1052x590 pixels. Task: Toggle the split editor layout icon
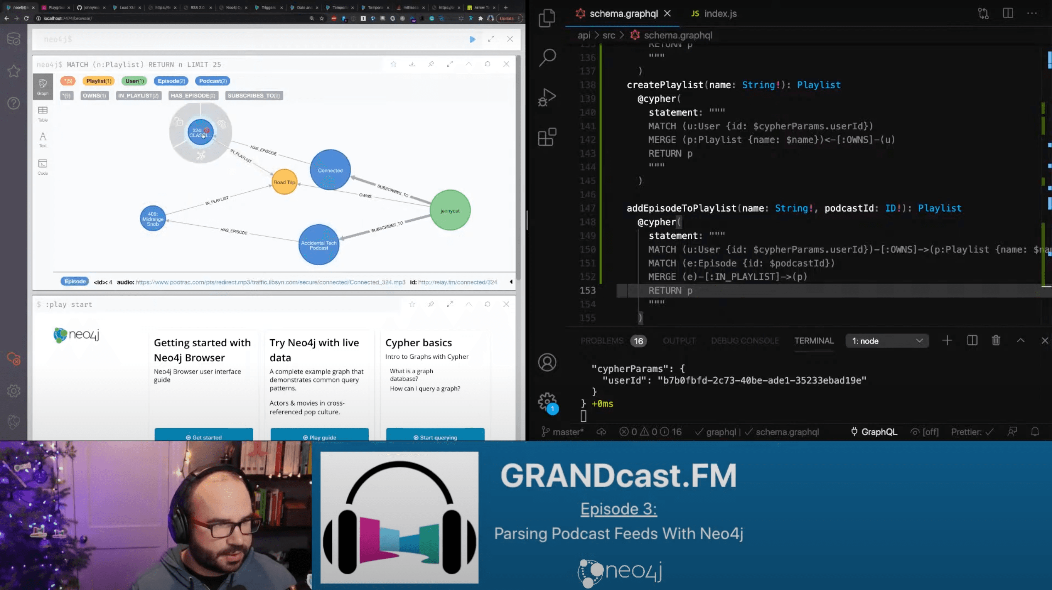(1007, 13)
